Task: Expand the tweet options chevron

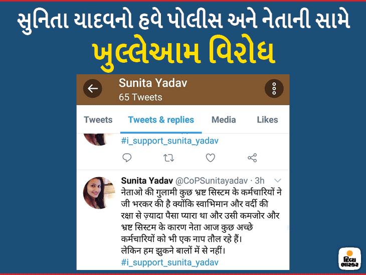Action: point(278,180)
